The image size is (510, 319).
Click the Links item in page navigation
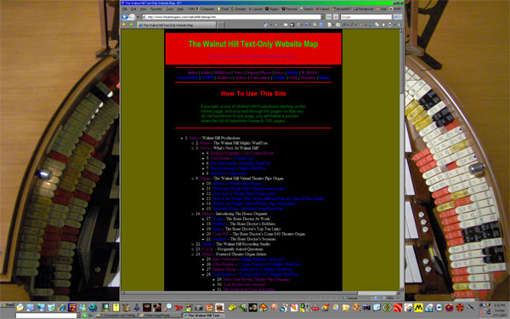(x=206, y=72)
